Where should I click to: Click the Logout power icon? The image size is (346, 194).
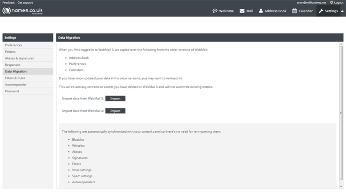click(x=331, y=3)
